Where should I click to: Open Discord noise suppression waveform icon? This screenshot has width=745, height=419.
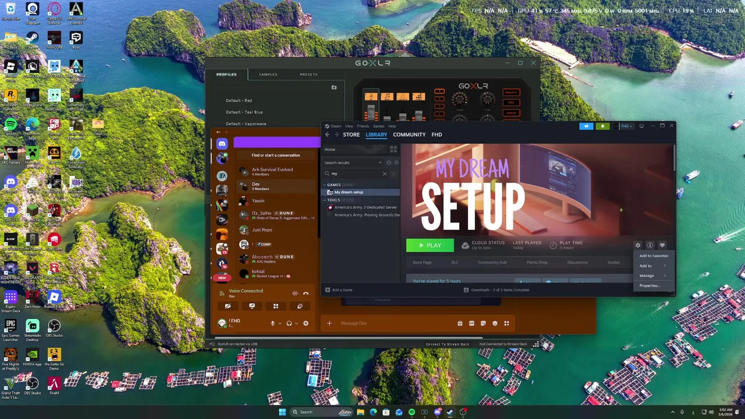[x=295, y=293]
